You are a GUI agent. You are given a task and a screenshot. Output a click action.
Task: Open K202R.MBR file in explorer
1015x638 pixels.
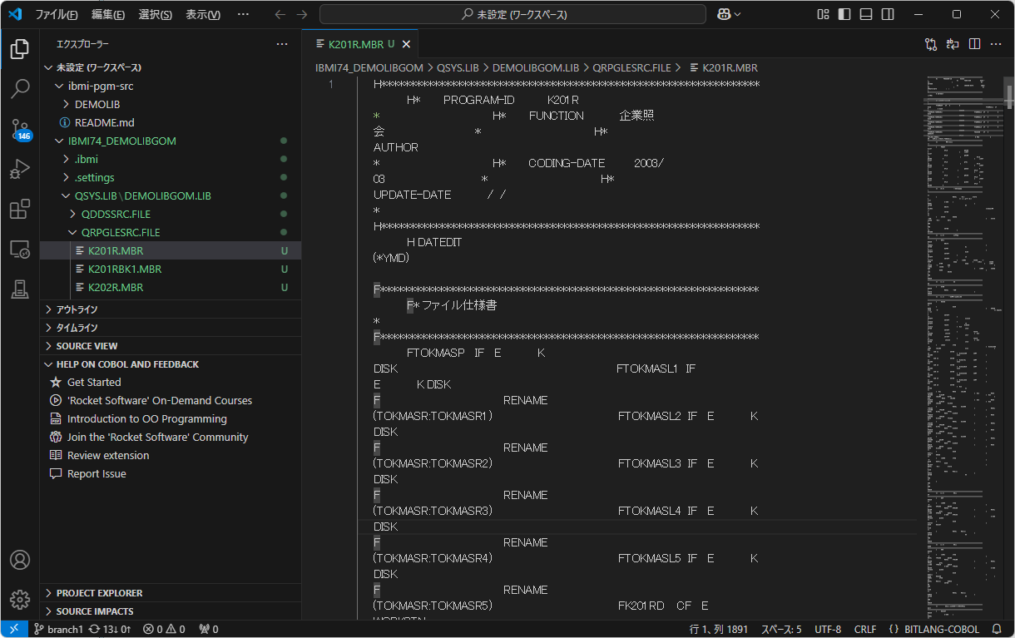tap(171, 287)
